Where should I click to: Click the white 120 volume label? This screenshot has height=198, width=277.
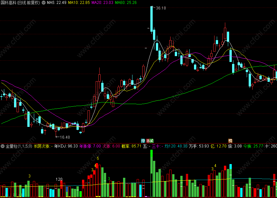coord(59,179)
